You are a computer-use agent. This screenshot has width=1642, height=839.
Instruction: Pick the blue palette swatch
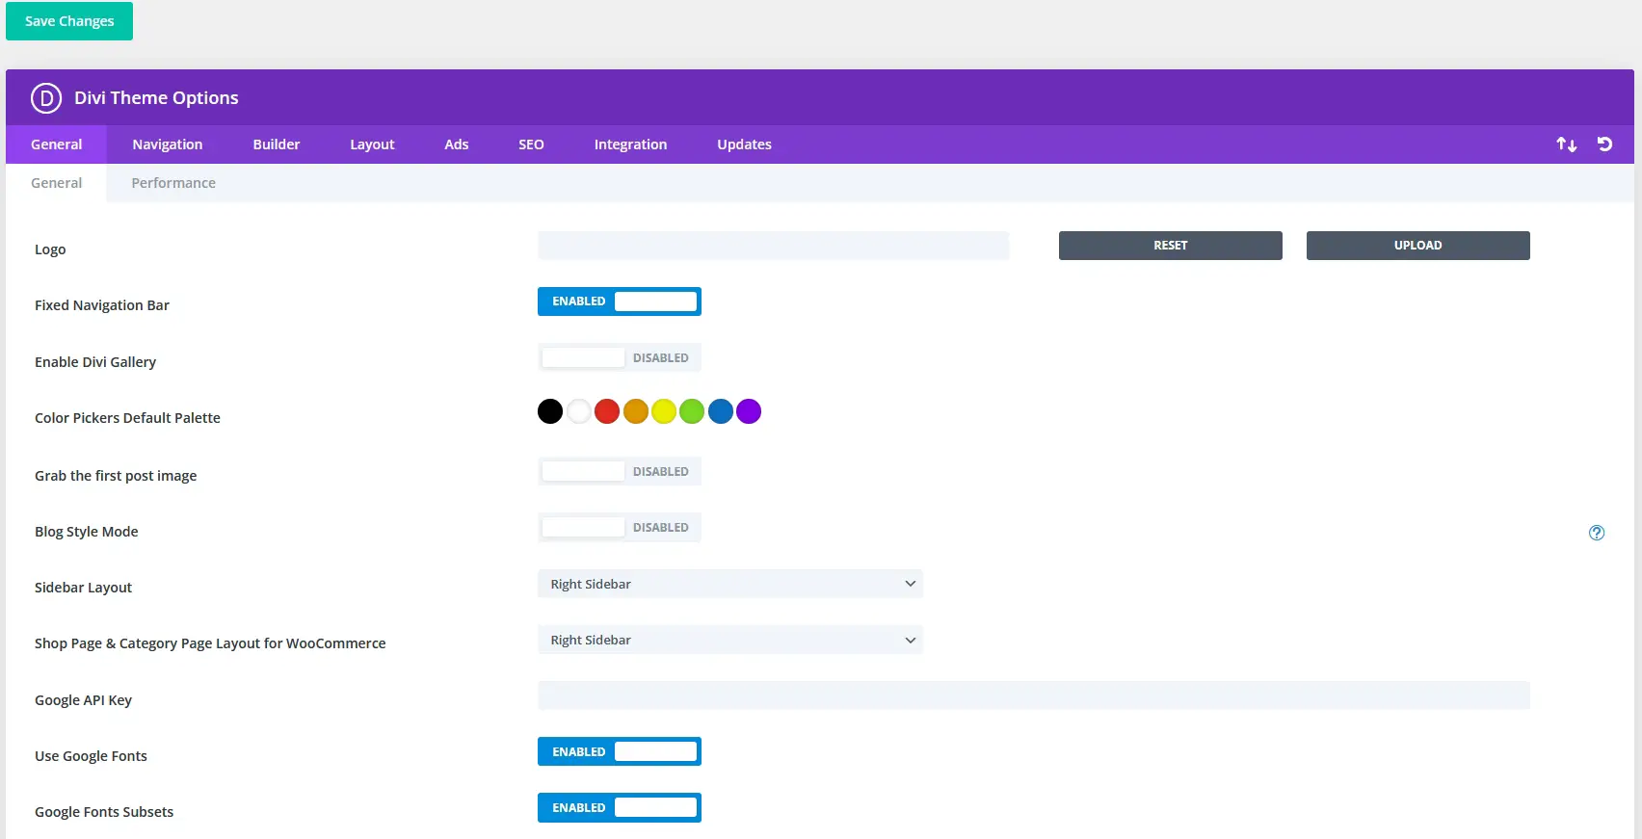click(721, 411)
